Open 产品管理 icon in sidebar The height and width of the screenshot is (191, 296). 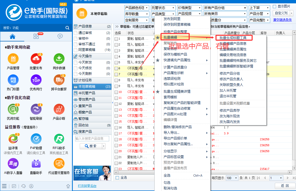13,59
